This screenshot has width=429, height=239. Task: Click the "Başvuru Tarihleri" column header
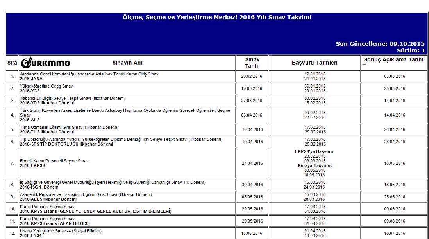315,63
